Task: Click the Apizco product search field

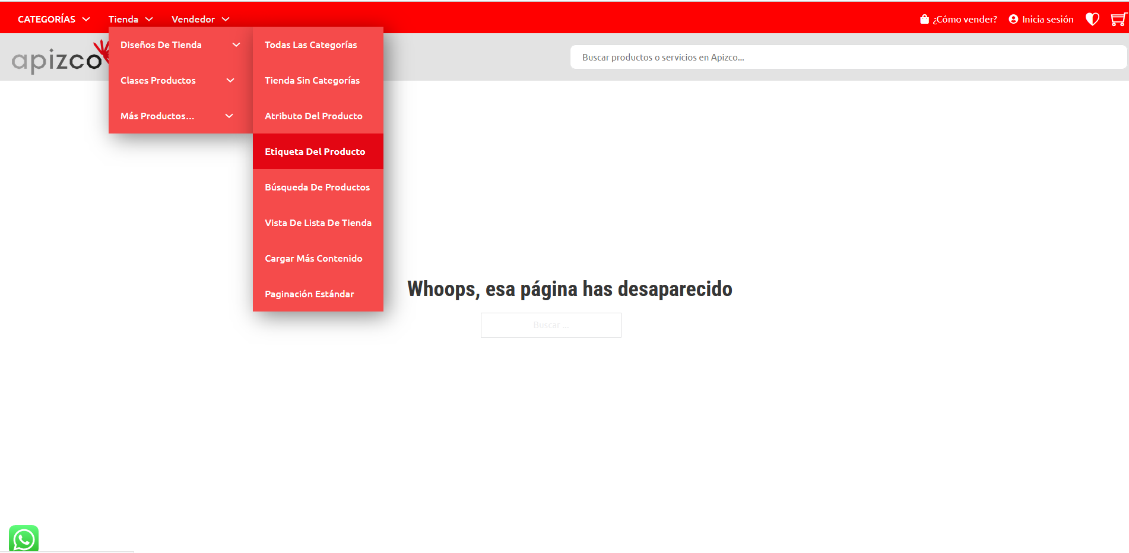Action: 848,58
